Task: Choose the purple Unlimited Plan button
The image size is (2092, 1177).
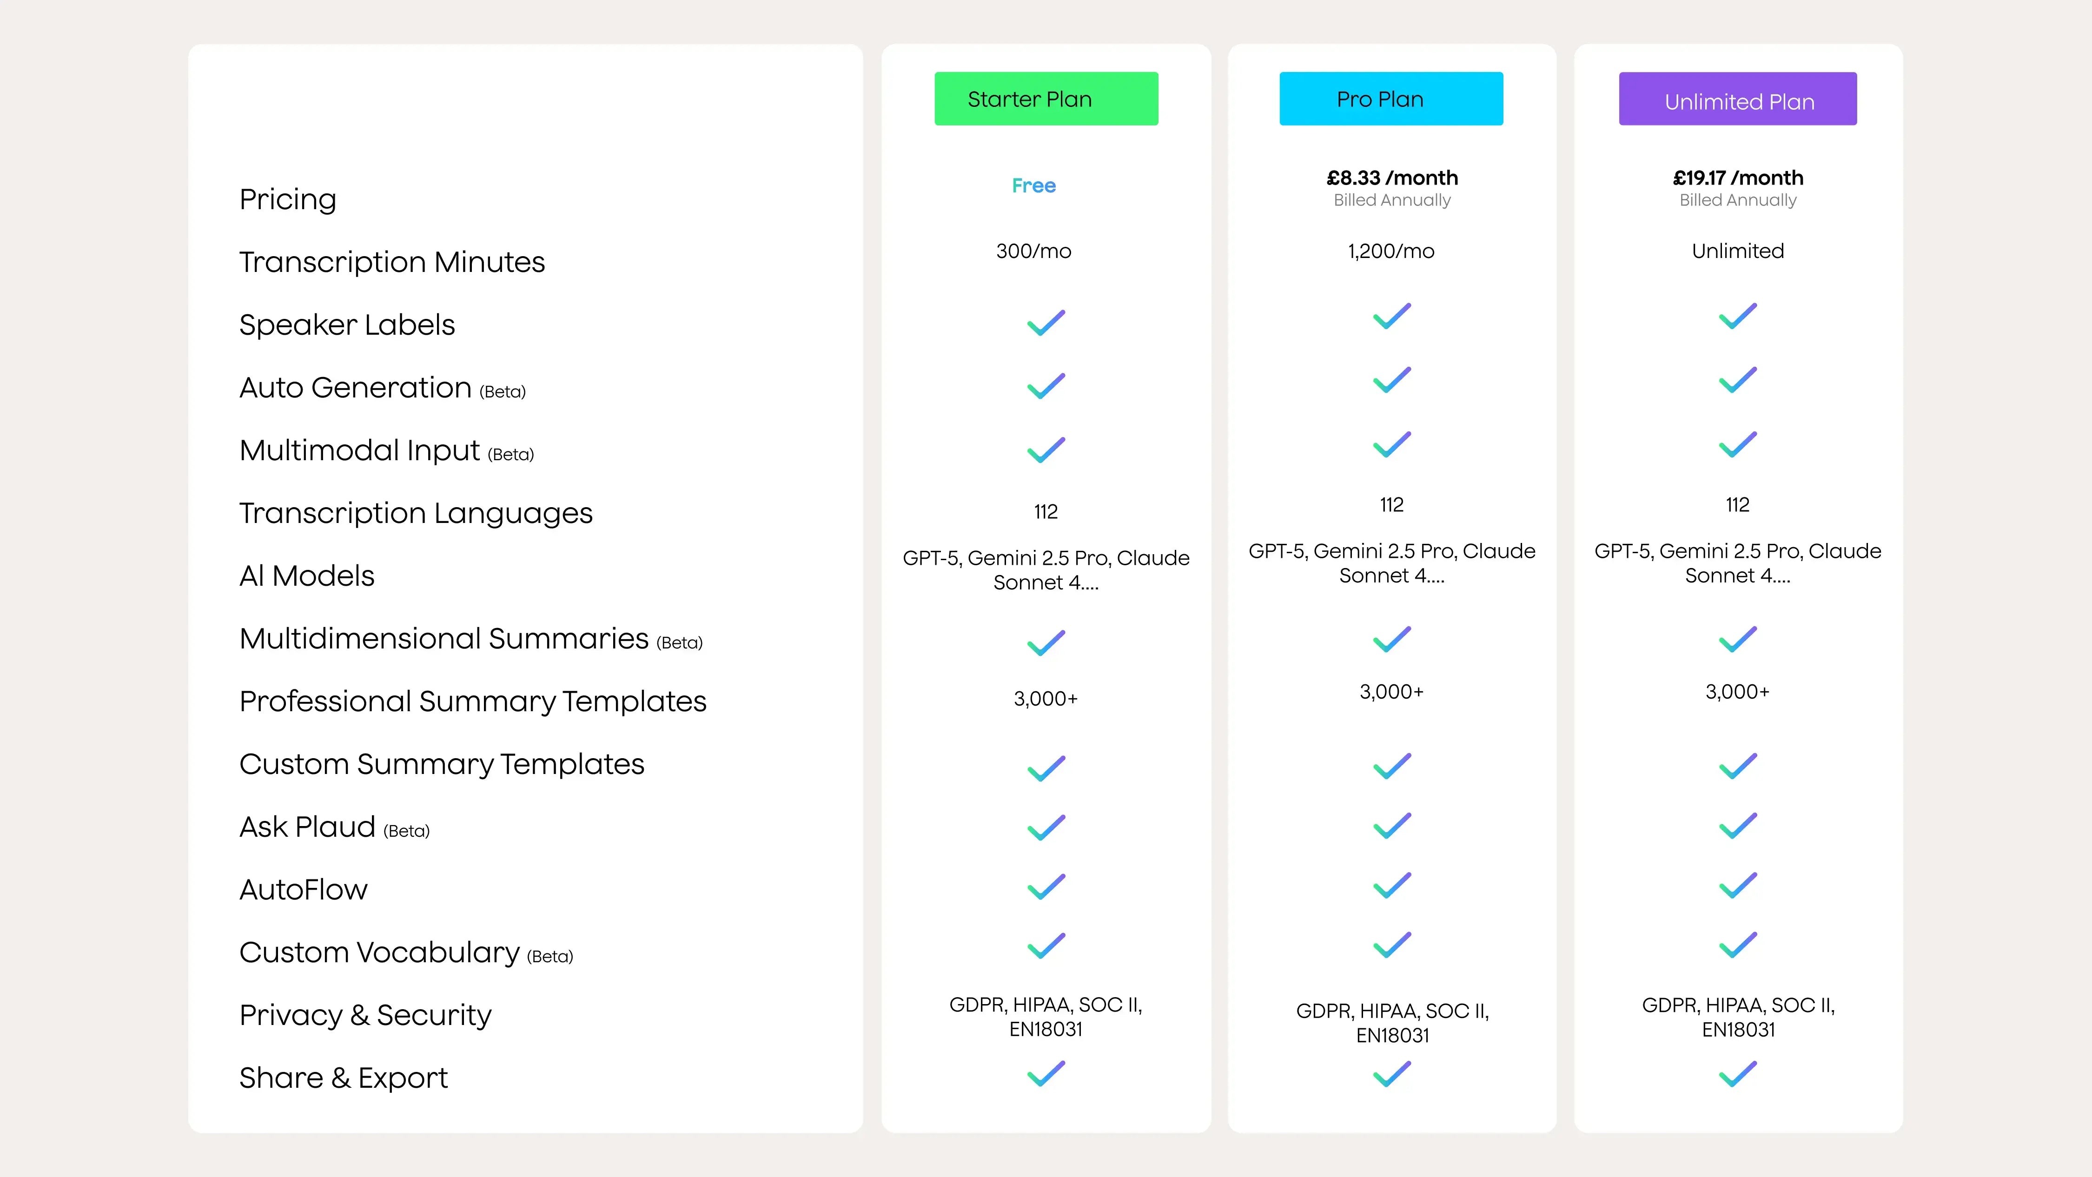Action: point(1737,99)
